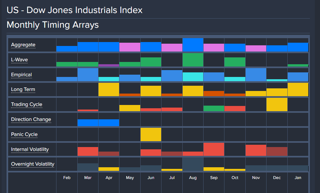Click the 'US - Dow Jones Industrials Index' title
Viewport: 320px width, 193px height.
[74, 10]
